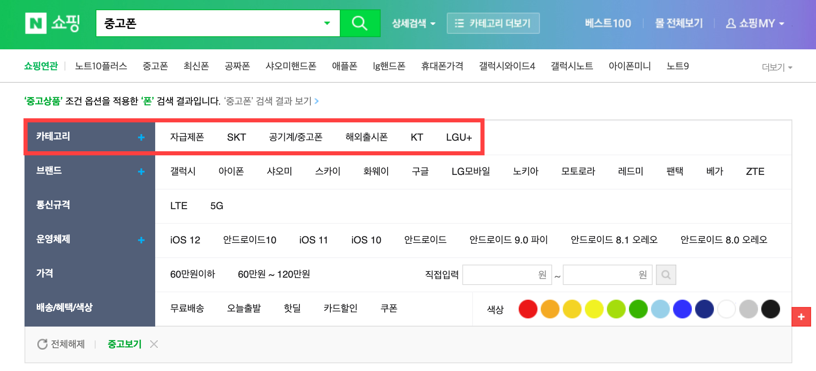
Task: Go to 베스트100
Action: point(608,23)
